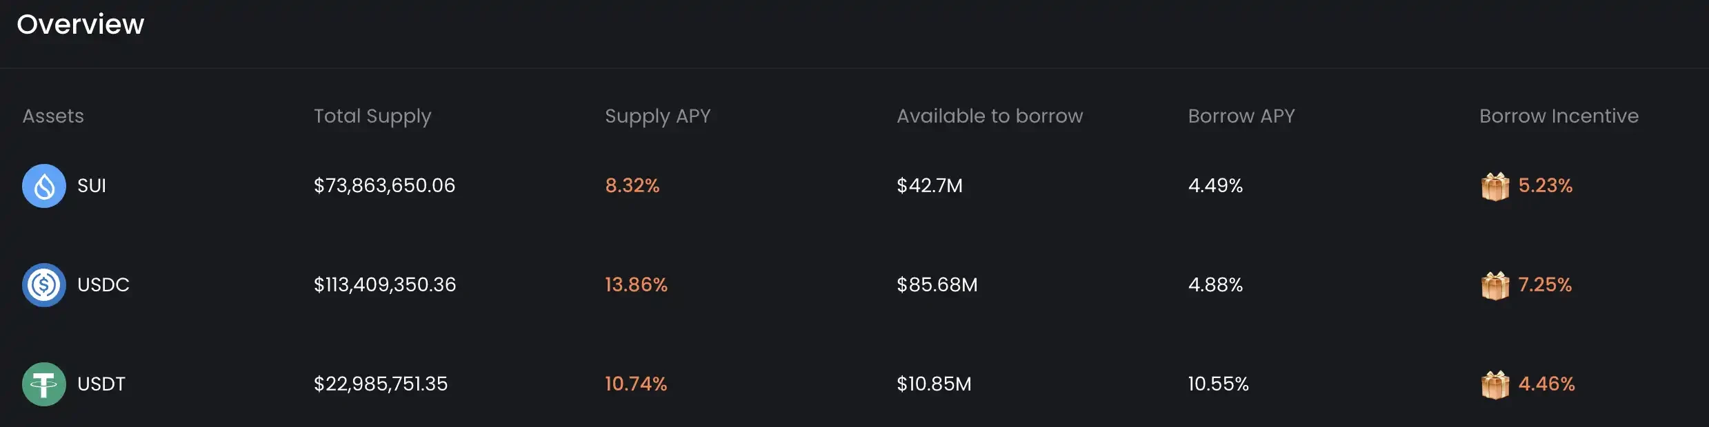This screenshot has width=1709, height=427.
Task: Click USDC's 13.86% supply APY figure
Action: point(635,284)
